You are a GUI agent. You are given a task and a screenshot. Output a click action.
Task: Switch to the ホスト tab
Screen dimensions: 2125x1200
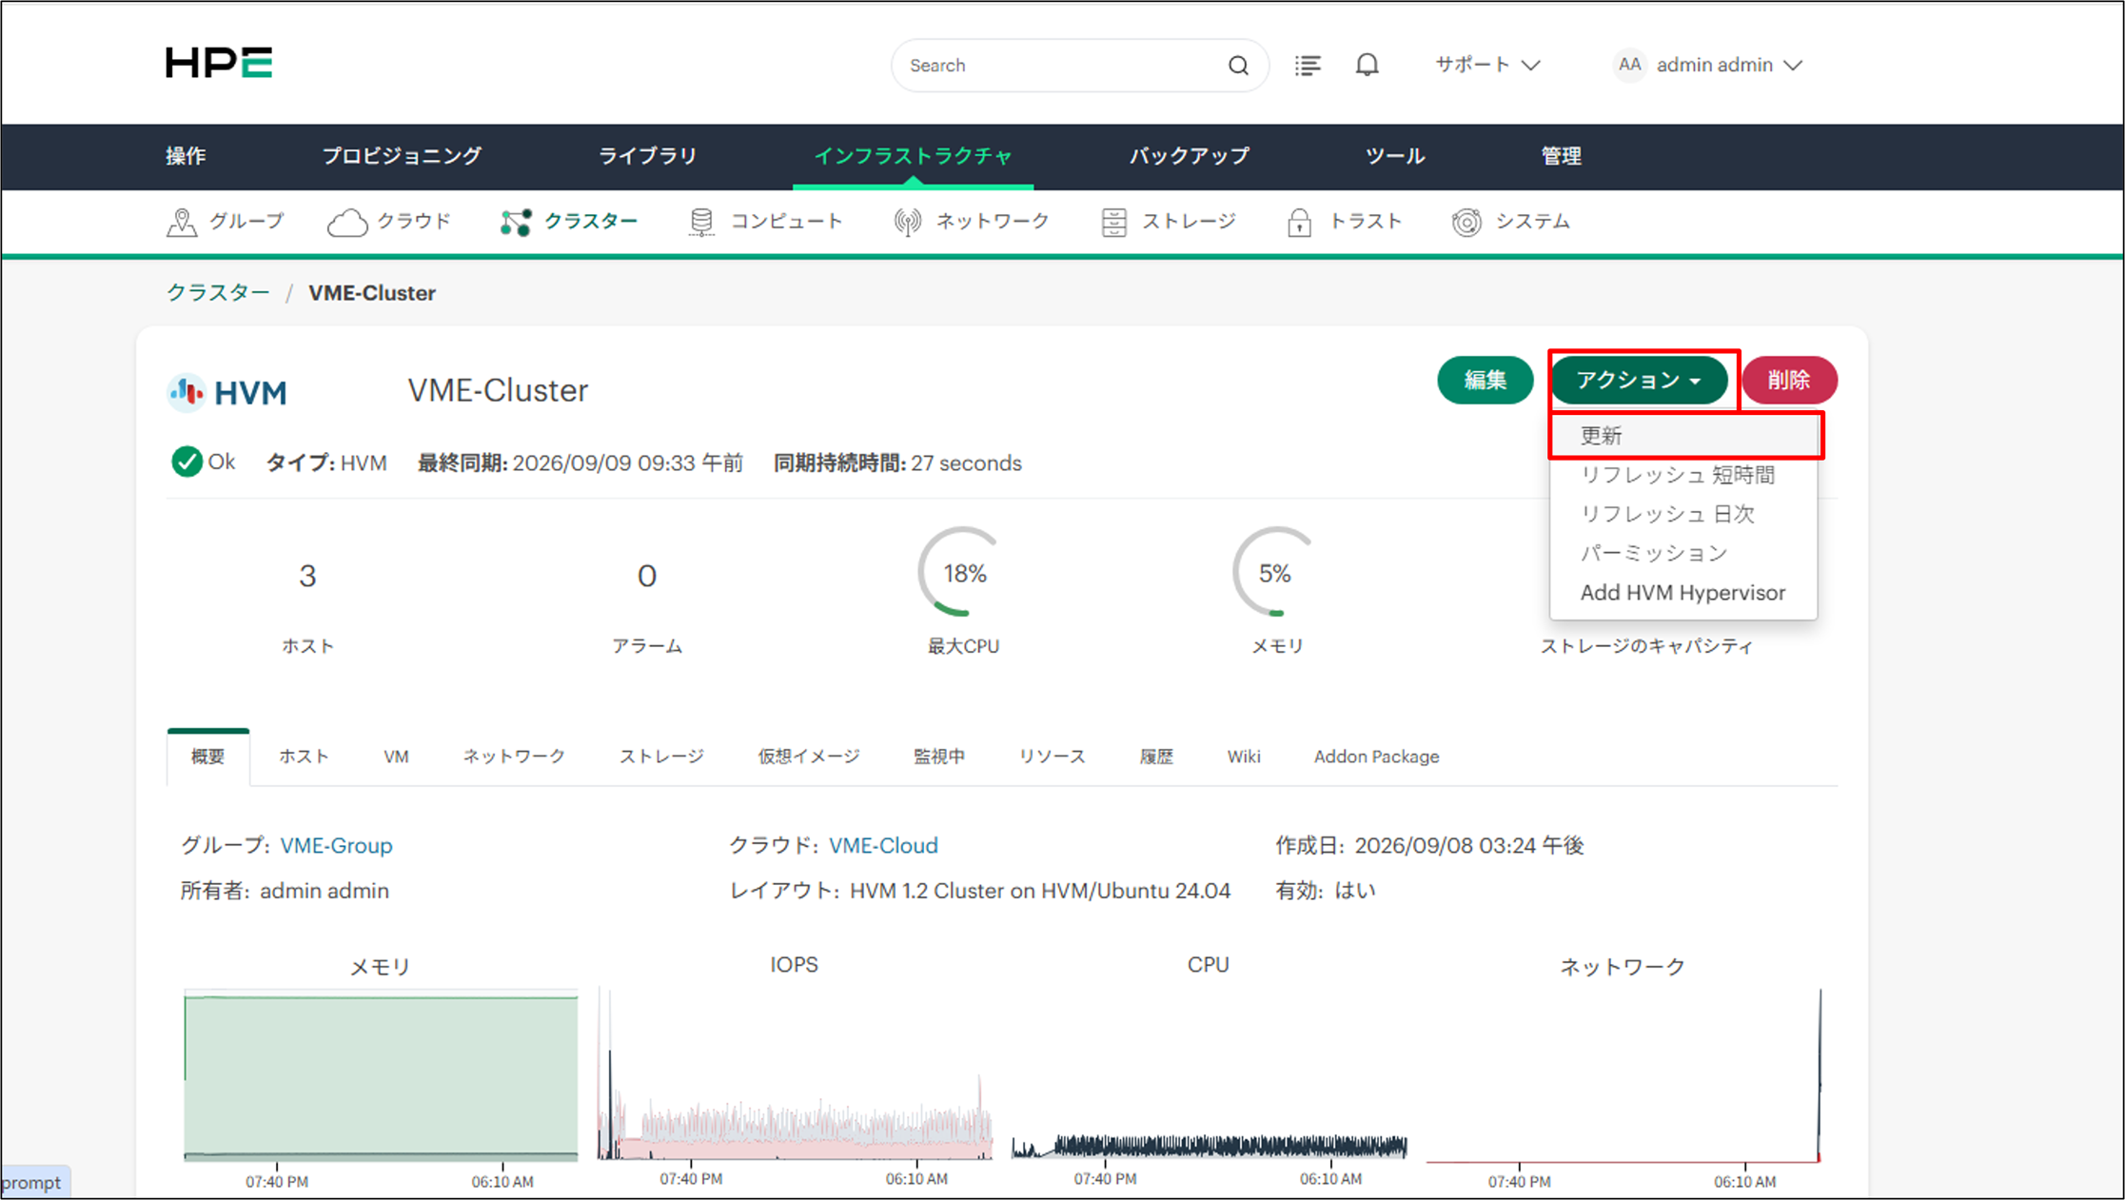tap(304, 757)
